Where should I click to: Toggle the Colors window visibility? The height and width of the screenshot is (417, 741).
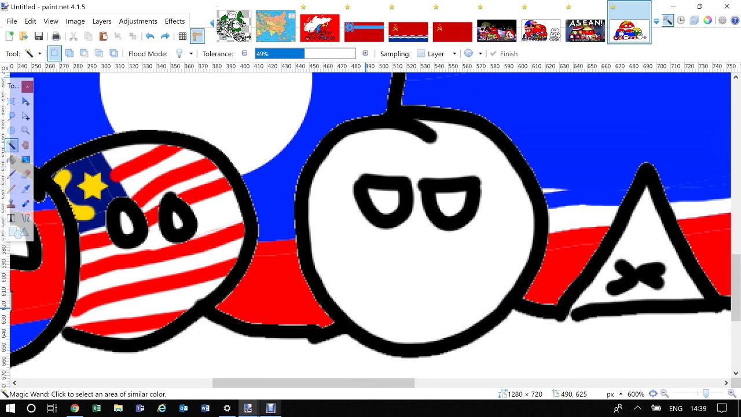707,20
